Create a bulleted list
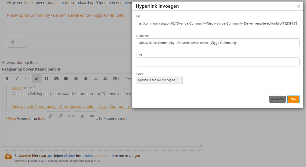Screen dimensions: 306x167 point(76,78)
